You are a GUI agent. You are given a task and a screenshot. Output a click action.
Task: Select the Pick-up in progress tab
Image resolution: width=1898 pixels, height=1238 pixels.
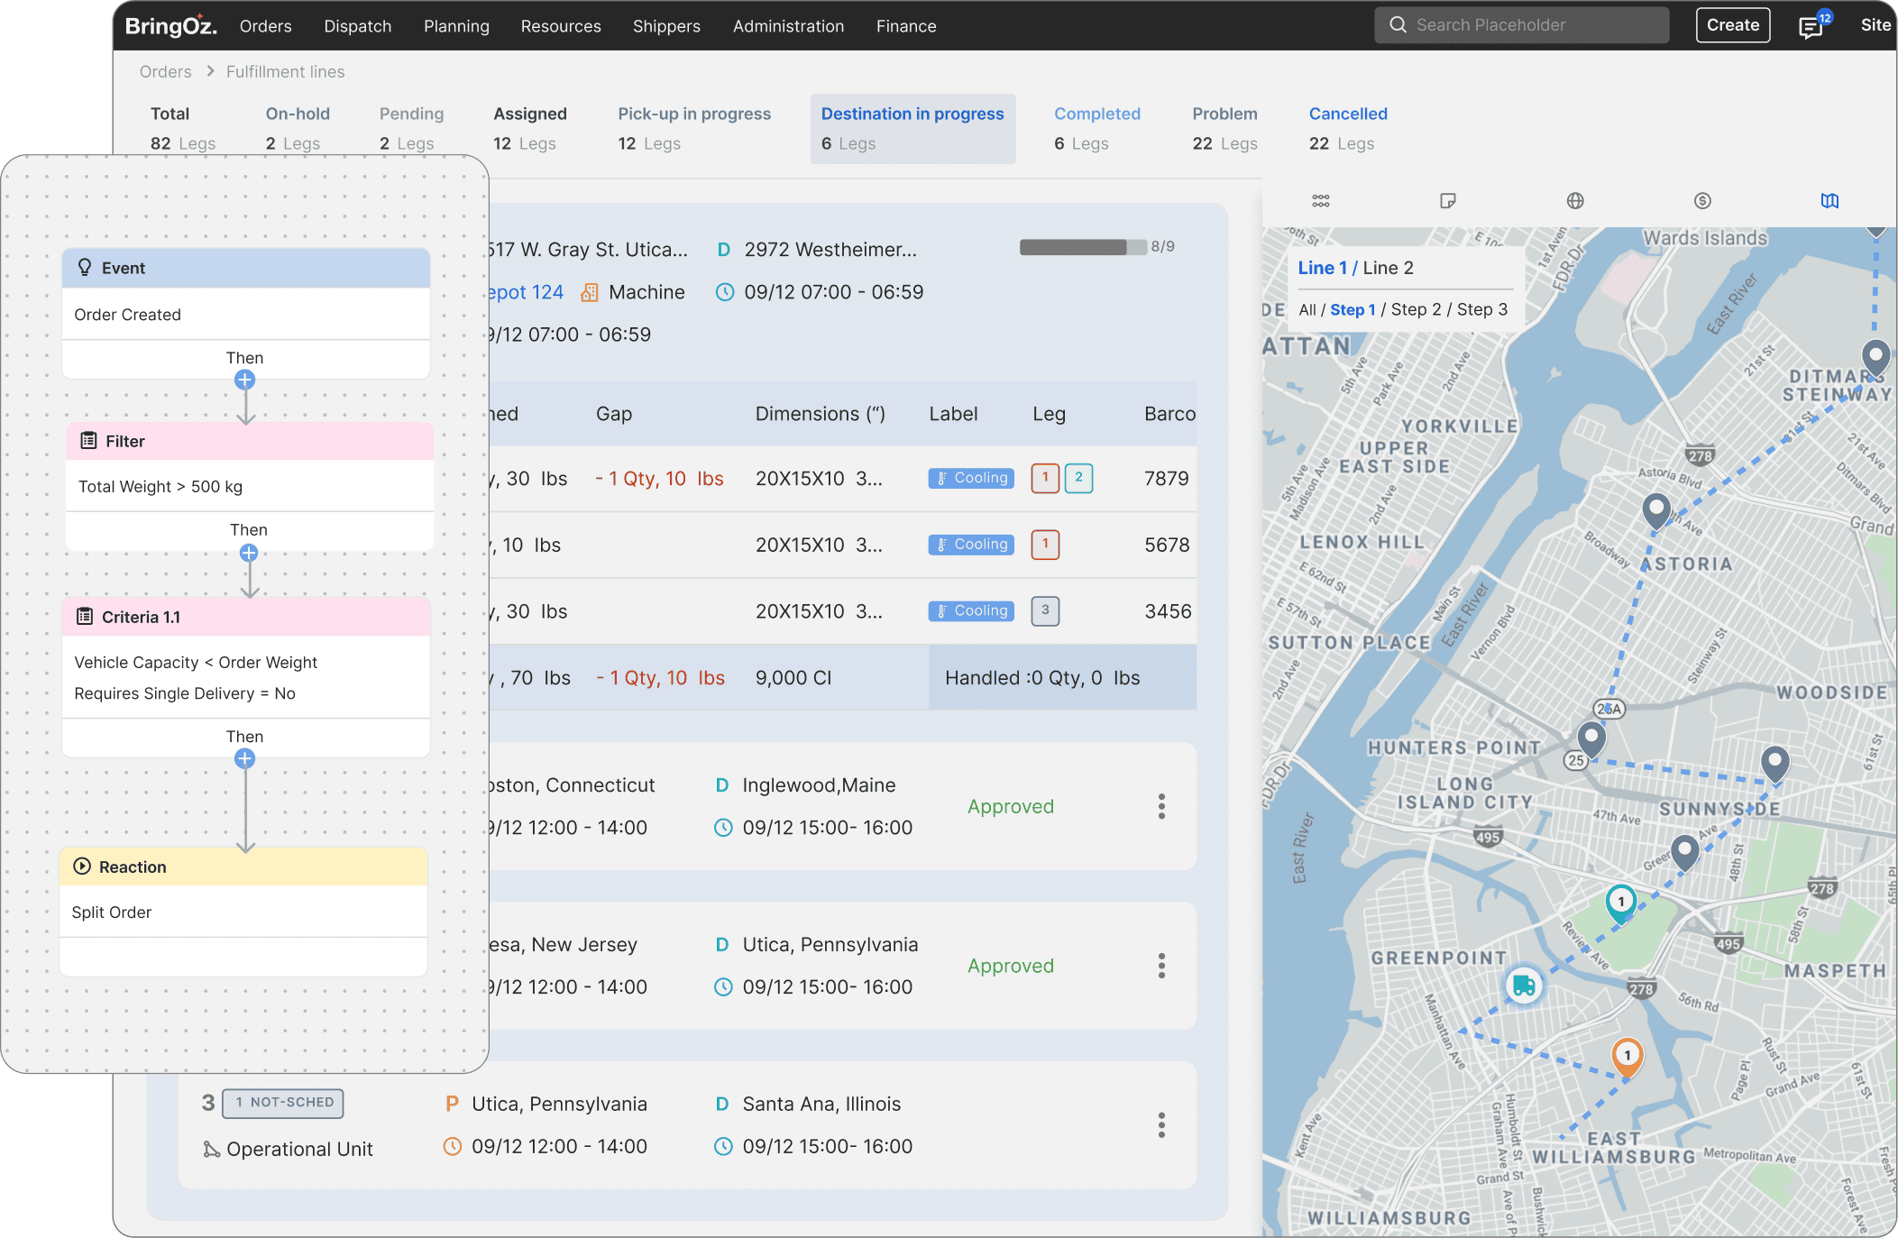(x=694, y=128)
